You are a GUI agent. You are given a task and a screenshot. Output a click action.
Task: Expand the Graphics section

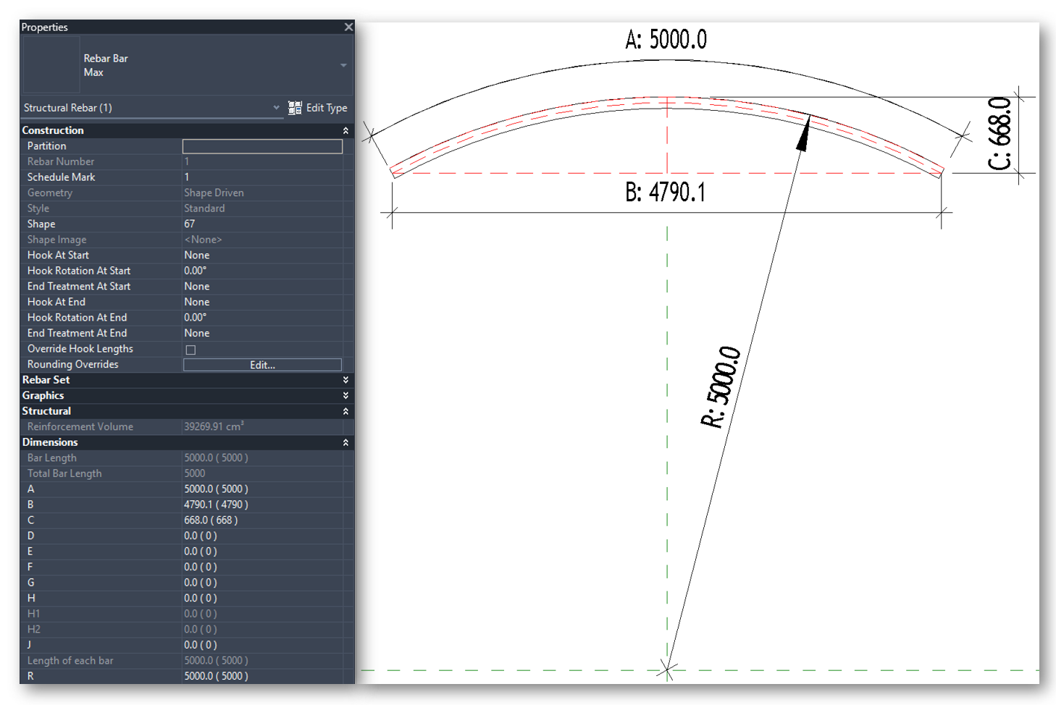pos(345,395)
